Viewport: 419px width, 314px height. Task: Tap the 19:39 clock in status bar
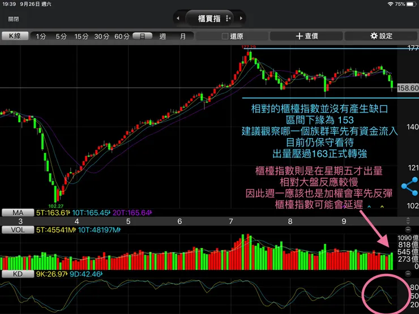(x=9, y=4)
